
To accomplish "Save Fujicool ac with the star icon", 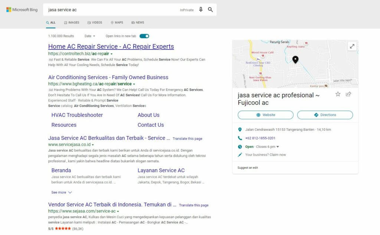I will click(338, 94).
